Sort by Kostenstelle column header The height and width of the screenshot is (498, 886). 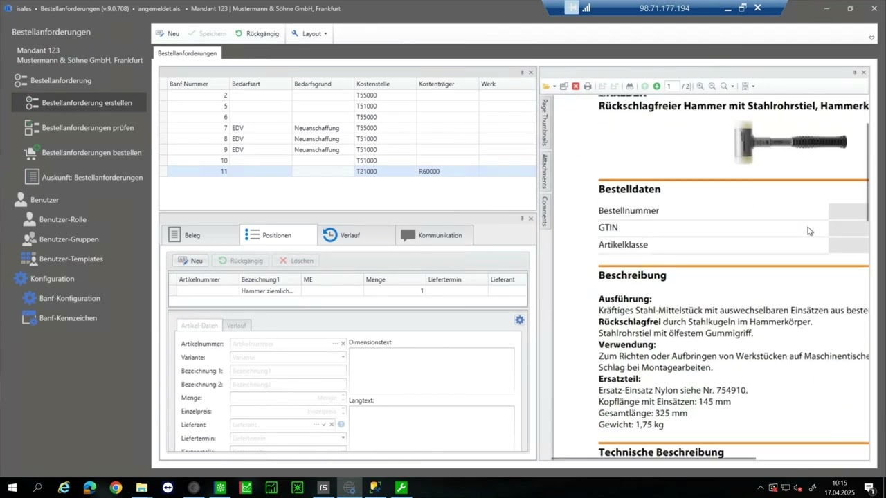click(x=385, y=84)
